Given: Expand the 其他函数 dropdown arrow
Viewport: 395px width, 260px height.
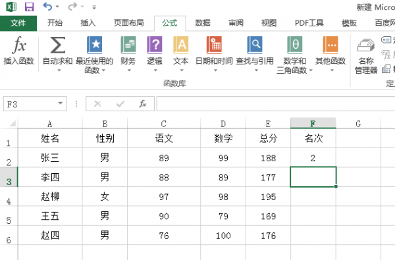Looking at the screenshot, I should point(332,70).
